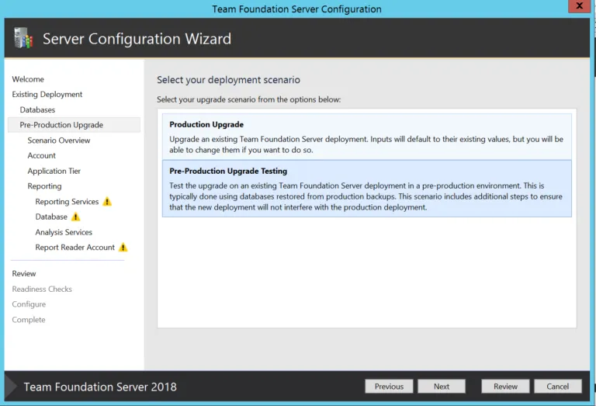The width and height of the screenshot is (596, 406).
Task: Click the Previous button
Action: click(389, 387)
